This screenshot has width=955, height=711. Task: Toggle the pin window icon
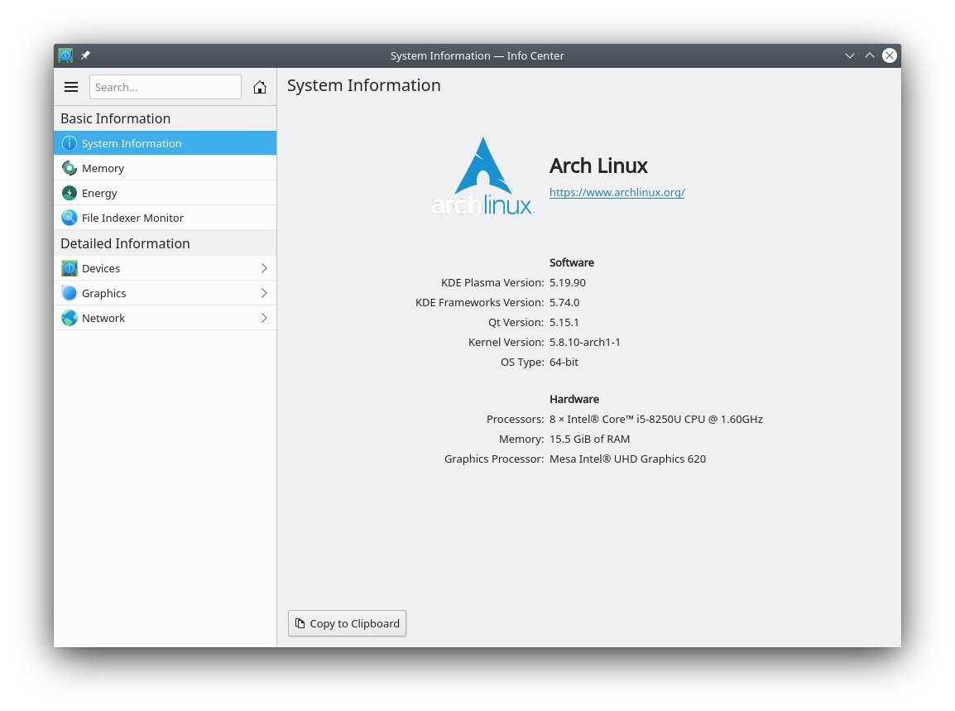pos(86,55)
